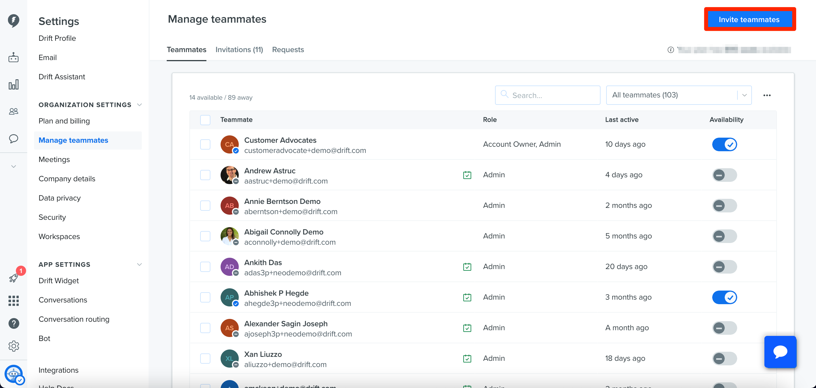
Task: Collapse the App Settings section
Action: click(x=139, y=265)
